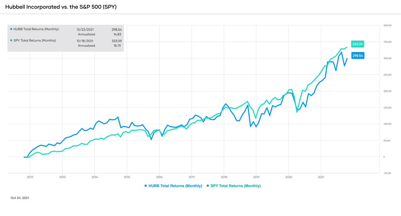Viewport: 401px width, 216px height.
Task: Click the annualized value 15.79
Action: click(x=118, y=46)
